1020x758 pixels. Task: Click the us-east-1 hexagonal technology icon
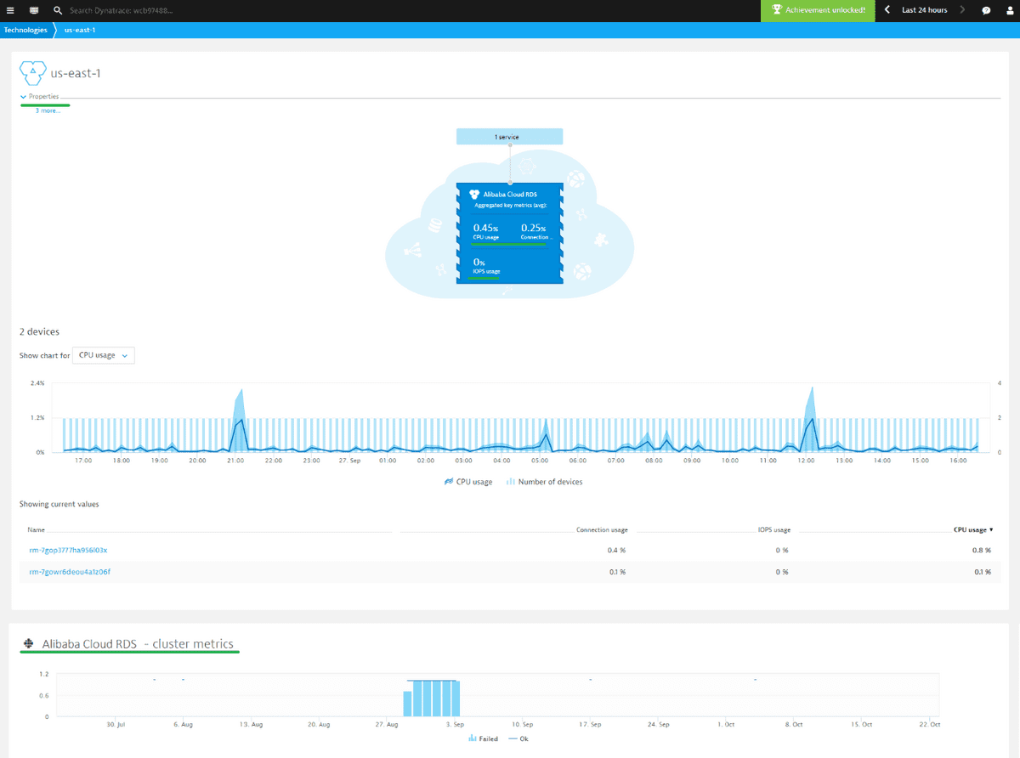32,73
